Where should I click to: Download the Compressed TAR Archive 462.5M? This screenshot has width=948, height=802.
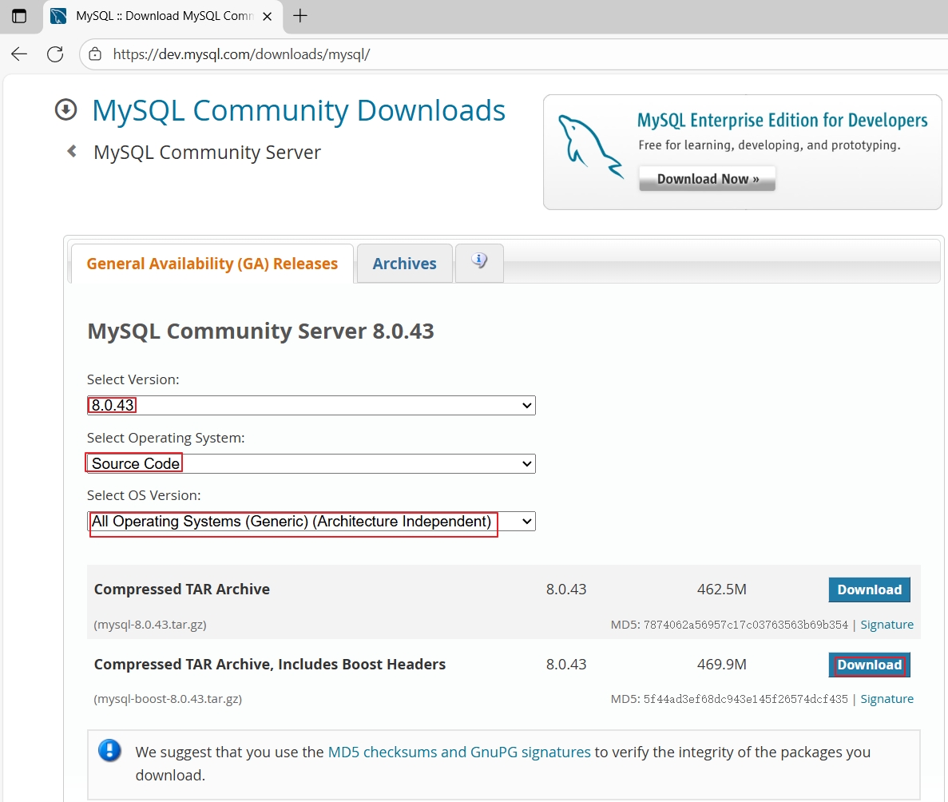point(869,590)
